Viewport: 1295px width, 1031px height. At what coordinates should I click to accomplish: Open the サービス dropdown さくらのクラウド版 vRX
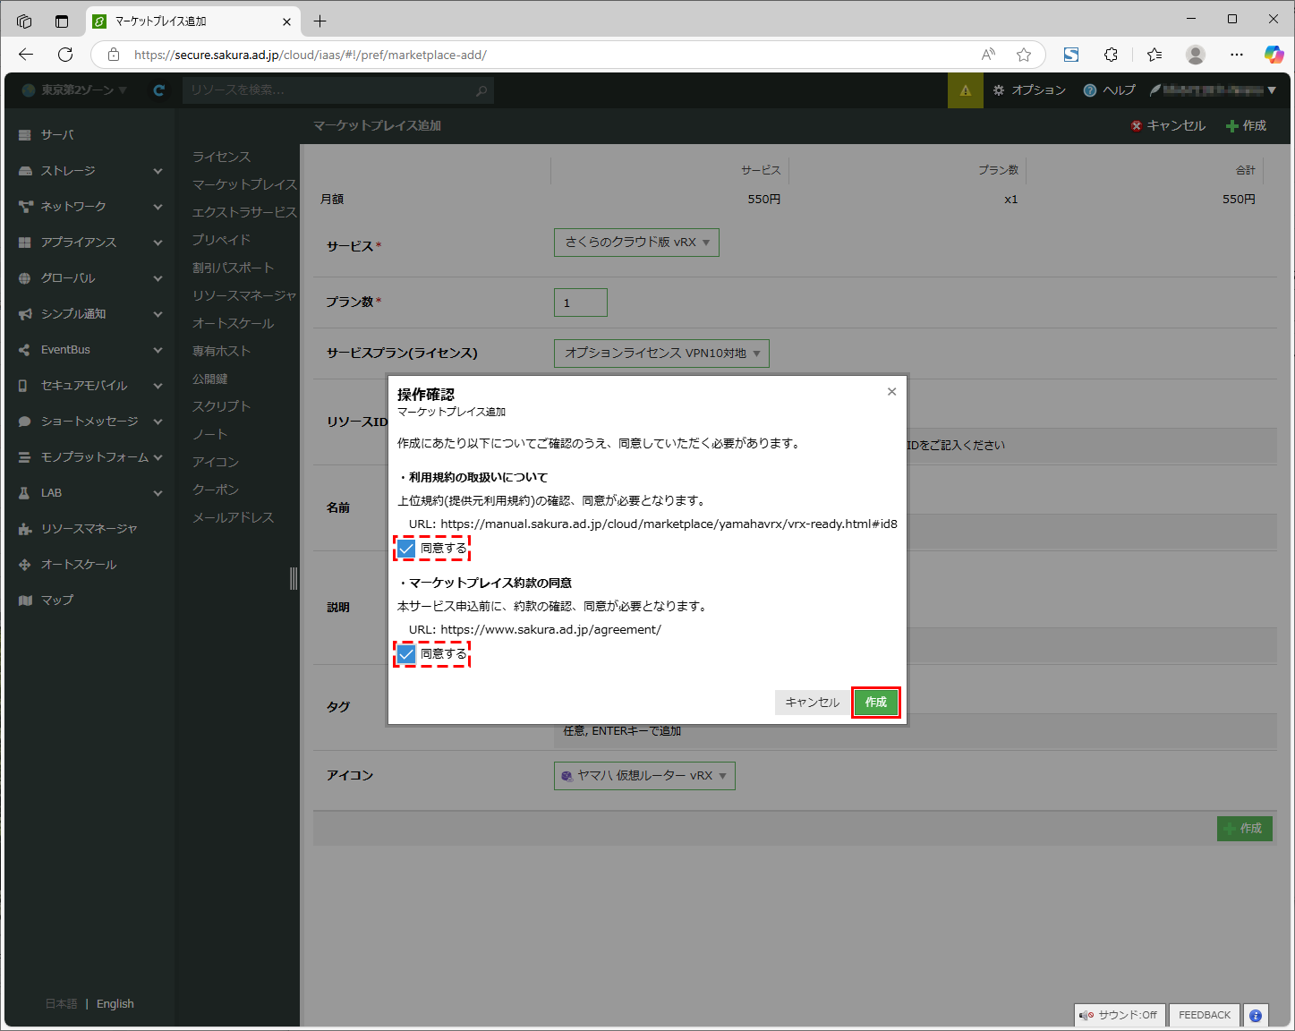(x=636, y=243)
